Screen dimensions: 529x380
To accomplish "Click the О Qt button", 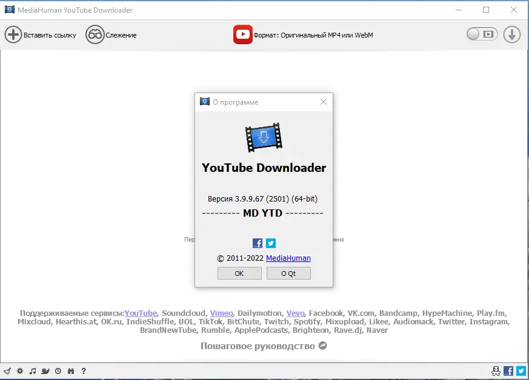I will click(x=288, y=273).
